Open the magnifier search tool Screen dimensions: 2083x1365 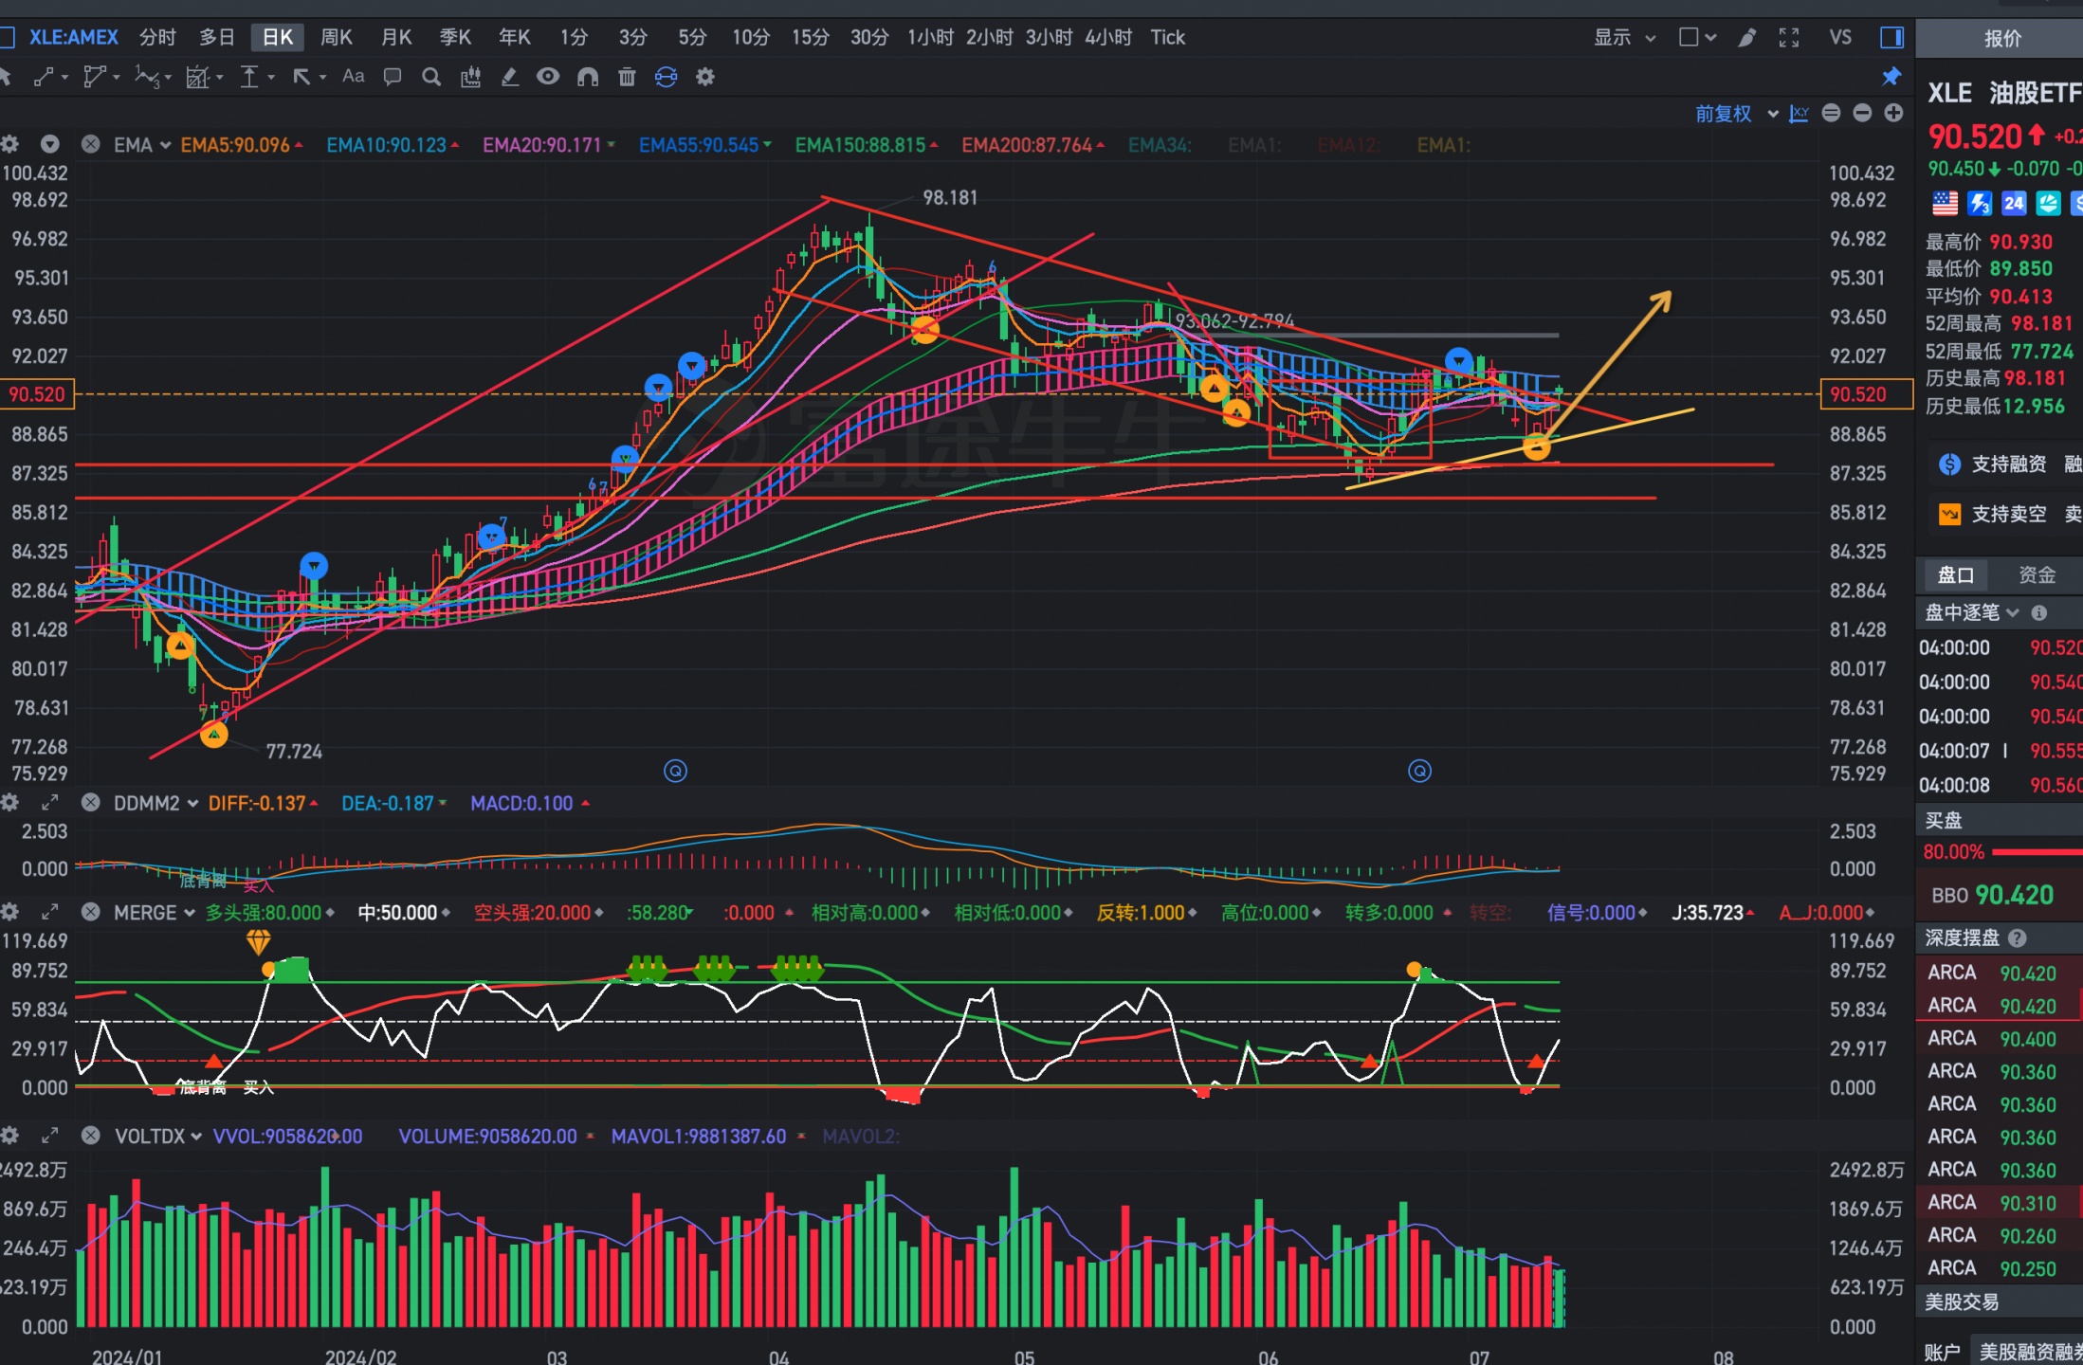pos(431,78)
